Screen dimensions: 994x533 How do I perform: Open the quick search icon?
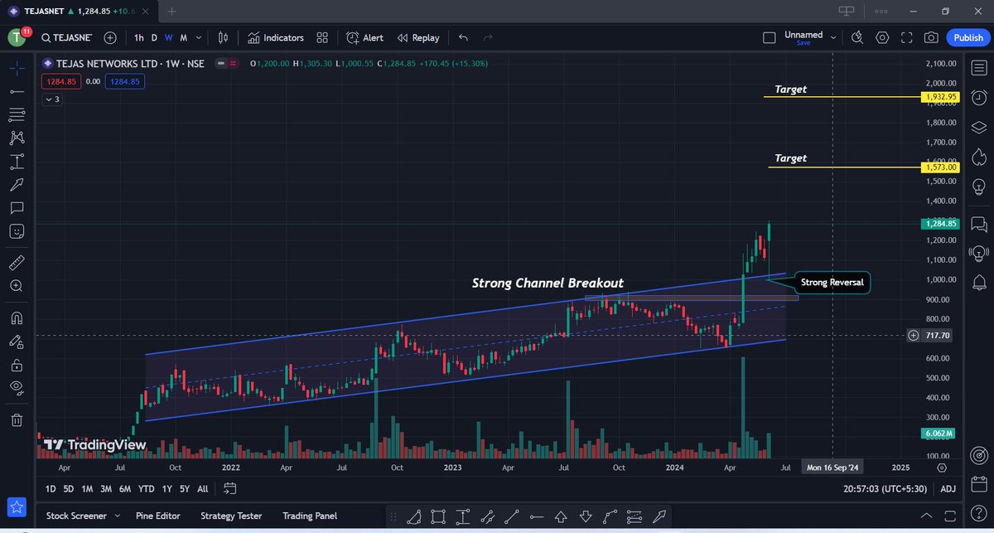tap(857, 37)
